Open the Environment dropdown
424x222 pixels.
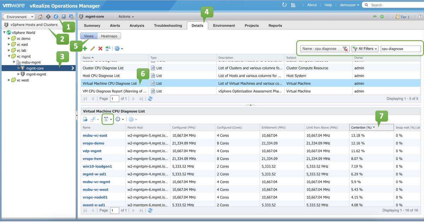pos(19,17)
